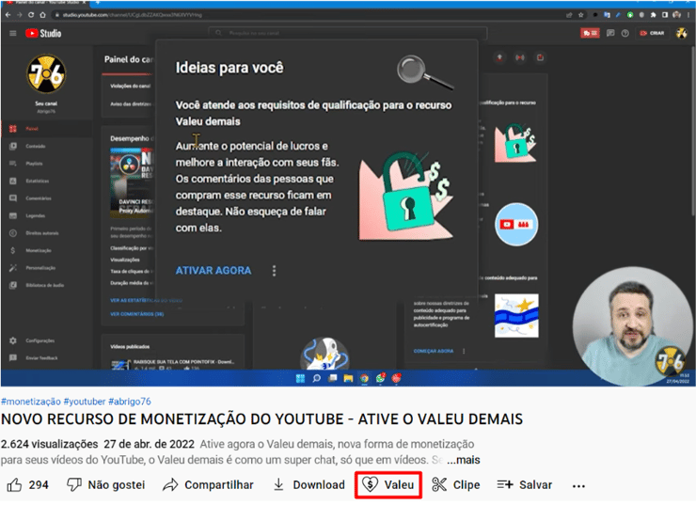Open the three-dot more actions menu beside Salvar
The image size is (696, 505).
[578, 486]
